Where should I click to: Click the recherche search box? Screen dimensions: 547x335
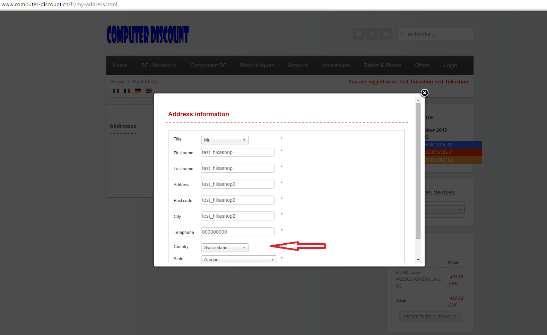(435, 34)
